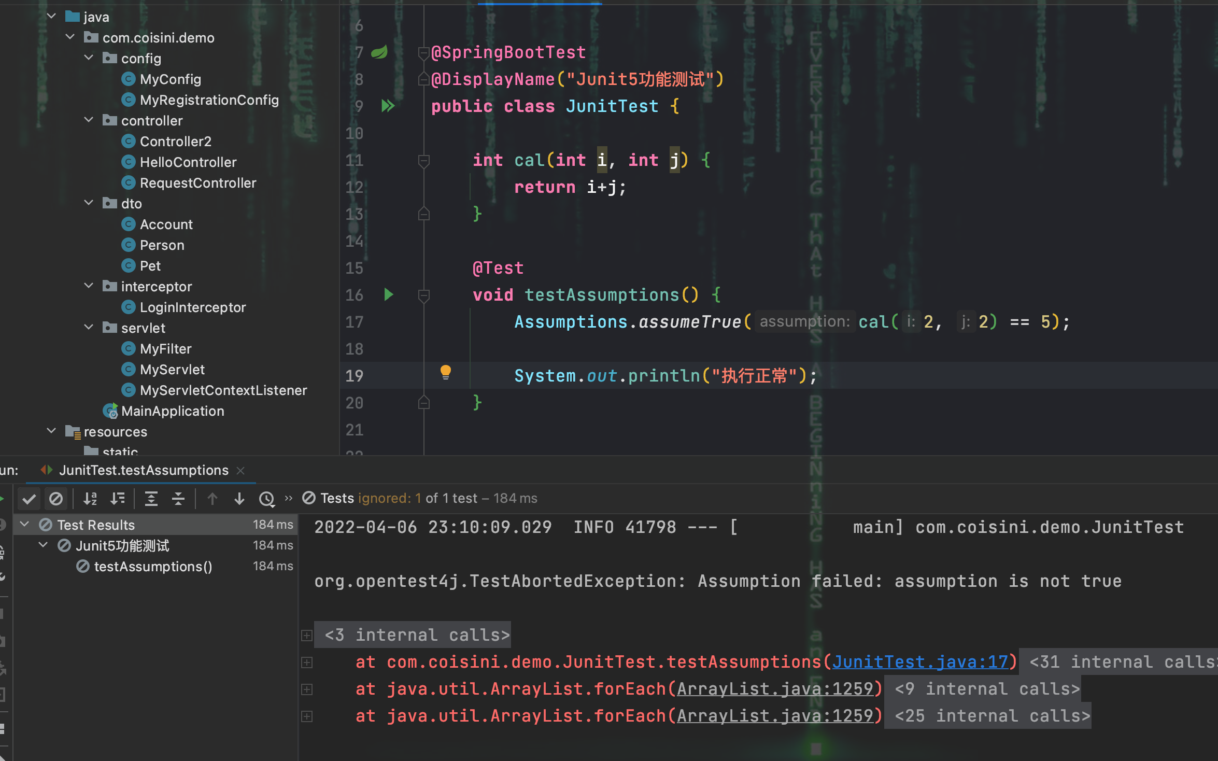1218x761 pixels.
Task: Follow the JunitTest.java:17 stack trace link
Action: pos(919,662)
